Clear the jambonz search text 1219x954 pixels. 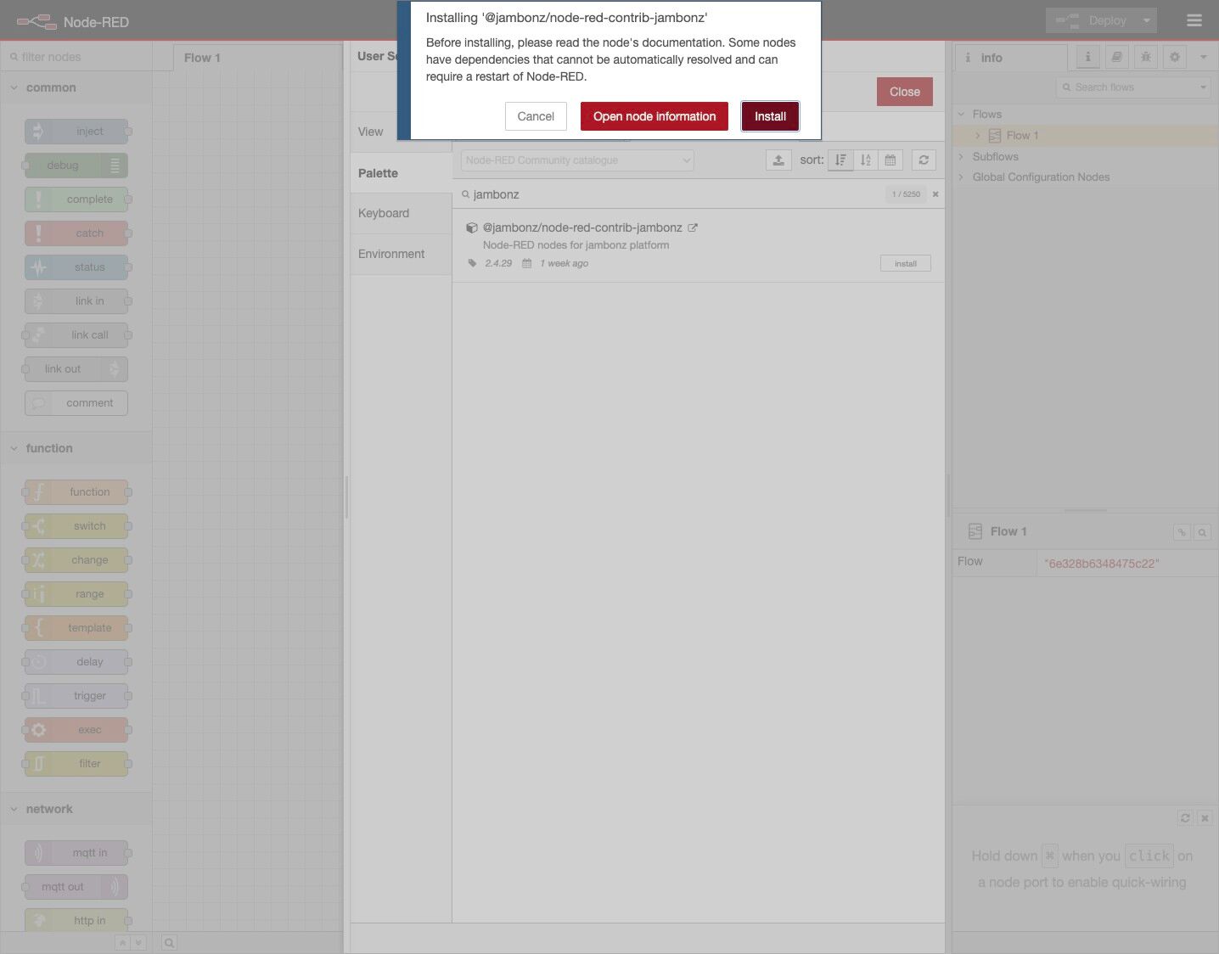pos(935,194)
